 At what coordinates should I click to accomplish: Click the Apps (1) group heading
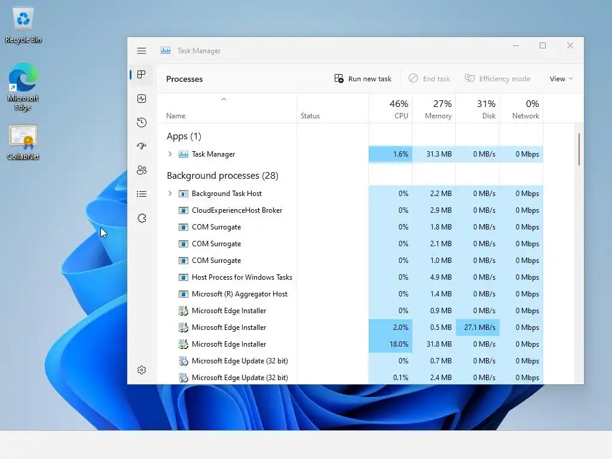[184, 136]
